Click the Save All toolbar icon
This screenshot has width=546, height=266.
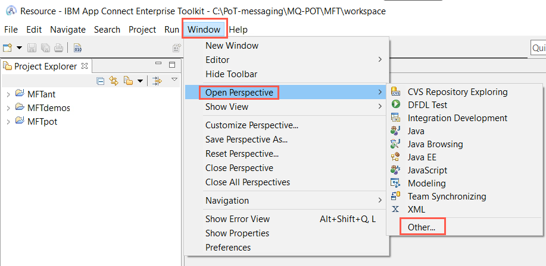tap(45, 48)
